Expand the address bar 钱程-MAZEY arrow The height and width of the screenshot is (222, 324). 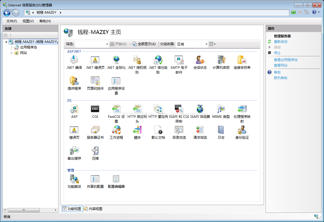[x=61, y=13]
